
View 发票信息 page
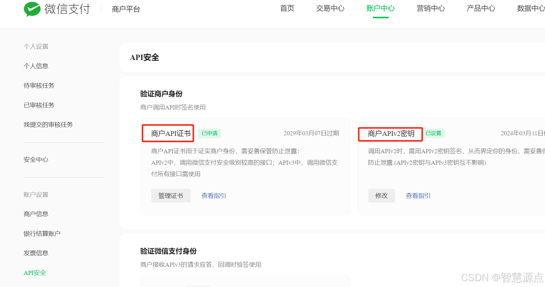(x=36, y=253)
